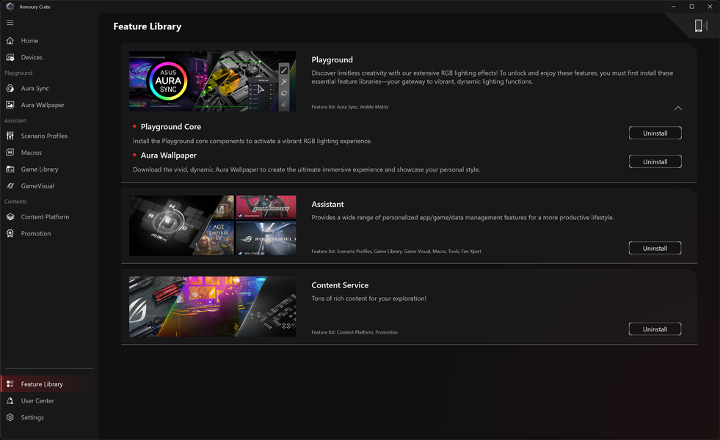This screenshot has width=720, height=440.
Task: Click the Feature Library page title
Action: [x=148, y=26]
